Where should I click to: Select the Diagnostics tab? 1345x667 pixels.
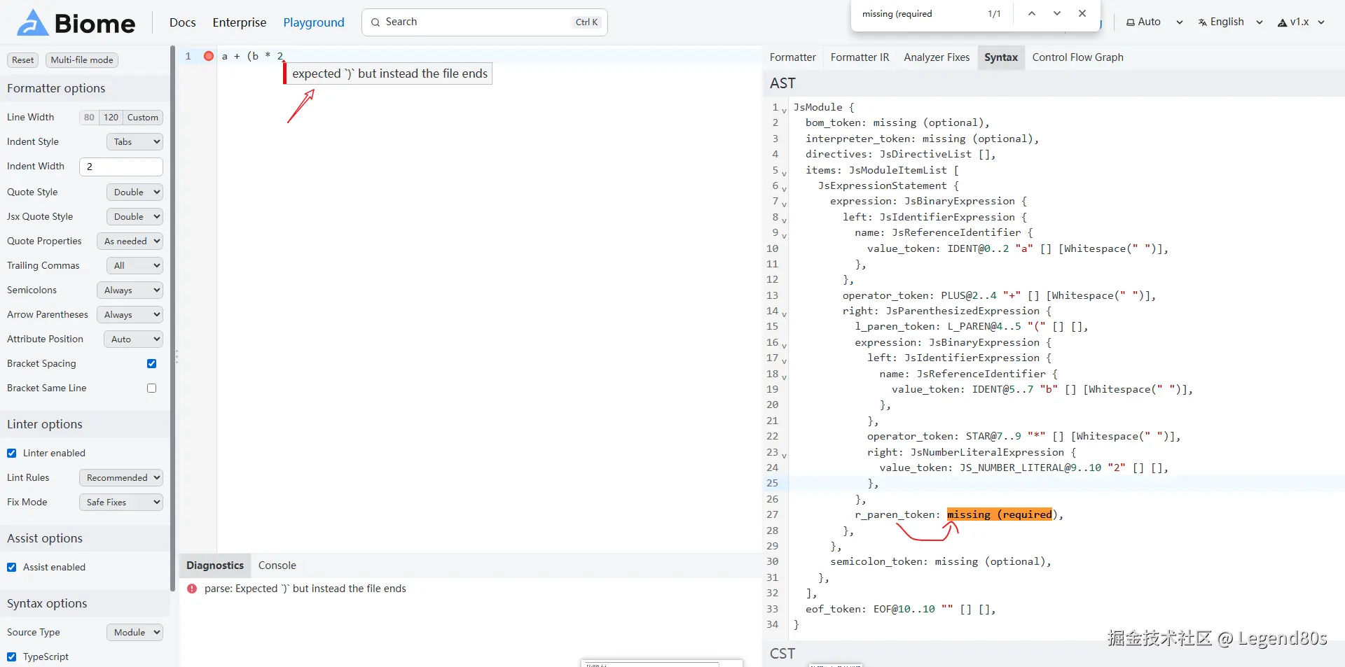pos(215,566)
